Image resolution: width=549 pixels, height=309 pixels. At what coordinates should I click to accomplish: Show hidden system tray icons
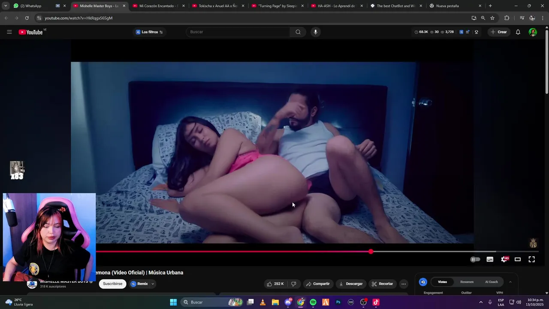[x=480, y=302]
